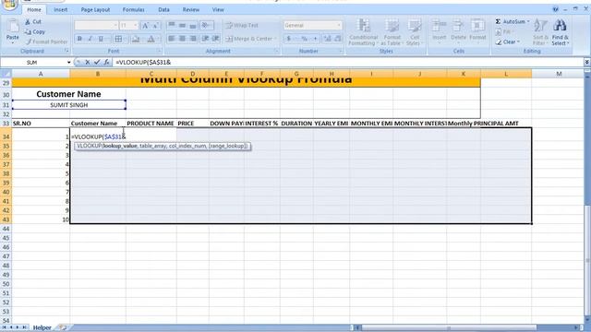This screenshot has width=591, height=332.
Task: Click the Select All corner button
Action: point(6,74)
